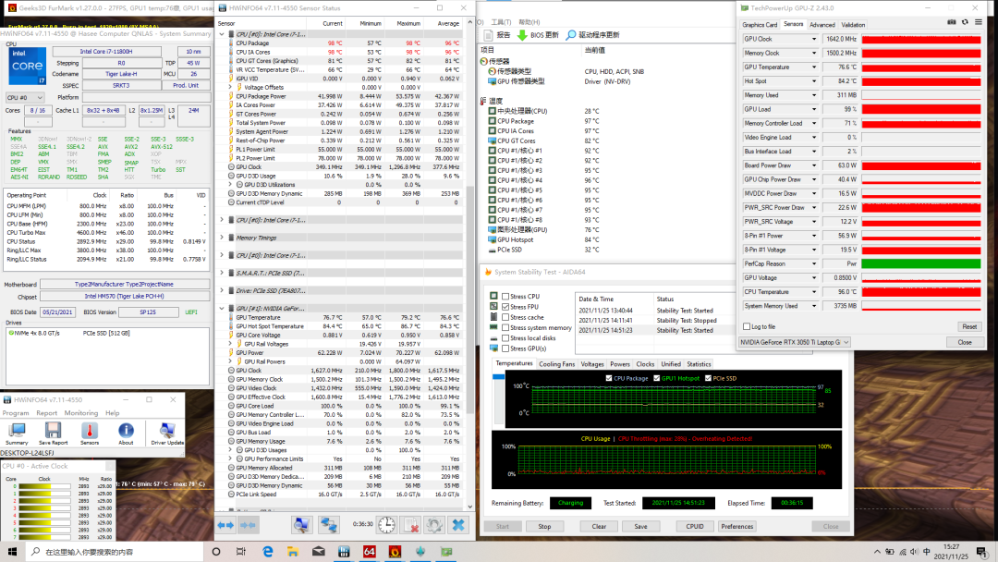Click the blue X close-sensors icon
The width and height of the screenshot is (998, 562).
click(x=458, y=525)
